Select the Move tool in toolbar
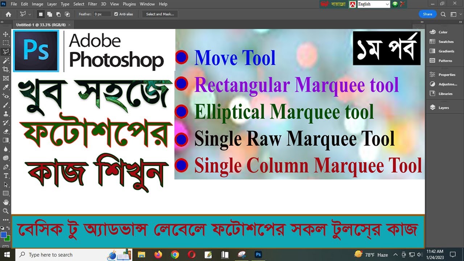Viewport: 464px width, 261px height. pyautogui.click(x=6, y=34)
